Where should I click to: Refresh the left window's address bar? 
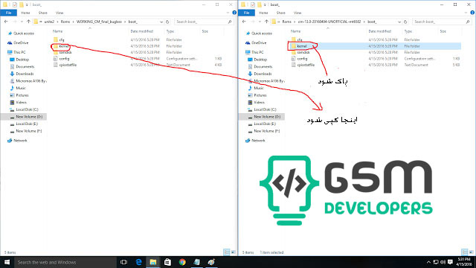[x=167, y=22]
